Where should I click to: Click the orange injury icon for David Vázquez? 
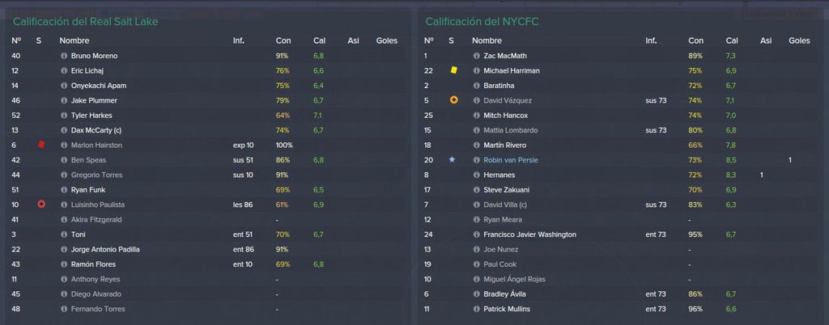pos(453,99)
